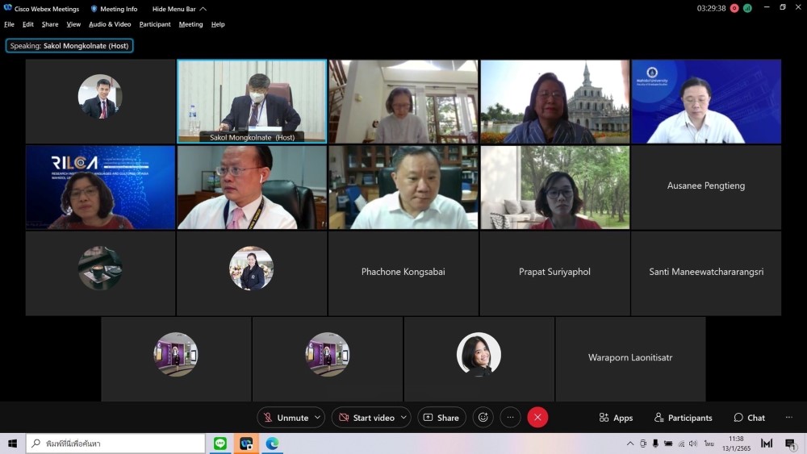The height and width of the screenshot is (454, 807).
Task: Start video camera
Action: (366, 418)
